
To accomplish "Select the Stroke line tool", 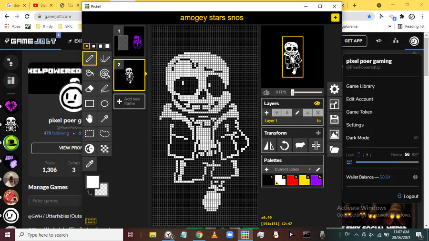I will (104, 89).
